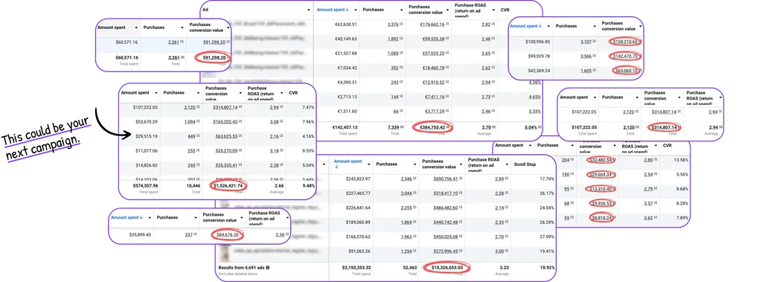
Task: Click the attribution icon beside ROAS value 3.62
Action: [x=656, y=218]
